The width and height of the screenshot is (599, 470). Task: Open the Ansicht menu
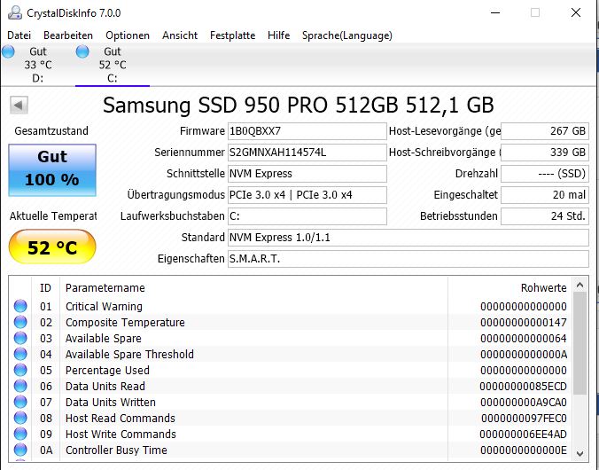point(180,35)
